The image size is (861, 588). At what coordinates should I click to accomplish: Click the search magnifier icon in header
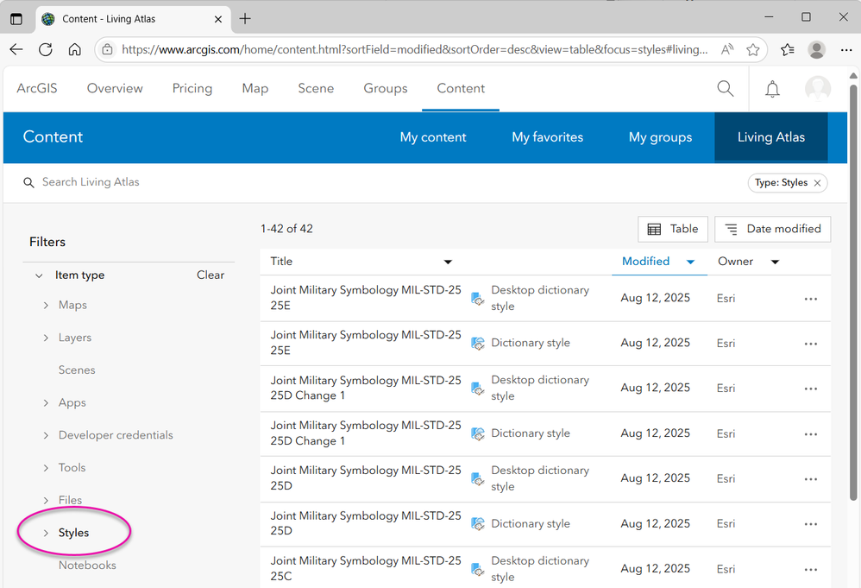pyautogui.click(x=726, y=89)
